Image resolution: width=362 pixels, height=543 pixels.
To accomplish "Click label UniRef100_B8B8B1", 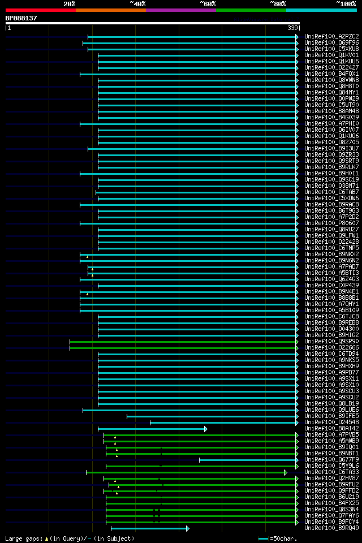I will coord(331,298).
